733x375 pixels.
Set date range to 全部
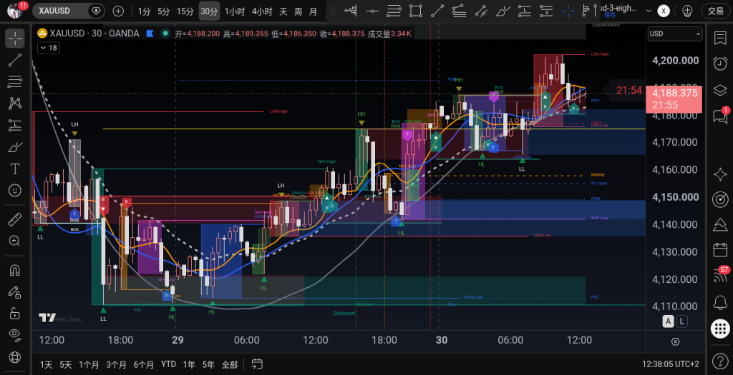[x=230, y=364]
